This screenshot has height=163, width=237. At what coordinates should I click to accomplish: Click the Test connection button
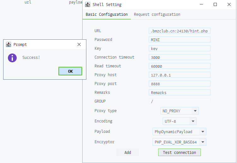pos(179,152)
